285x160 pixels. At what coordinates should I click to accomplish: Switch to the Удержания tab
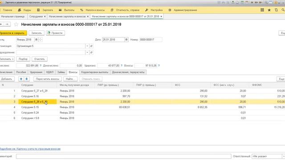36,72
